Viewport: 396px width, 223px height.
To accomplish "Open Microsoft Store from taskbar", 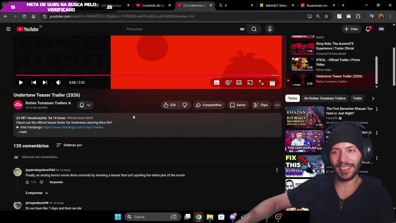I will coord(221,217).
